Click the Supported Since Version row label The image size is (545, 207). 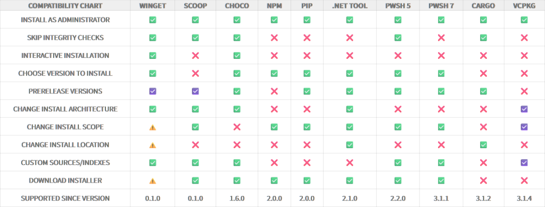[x=65, y=199]
